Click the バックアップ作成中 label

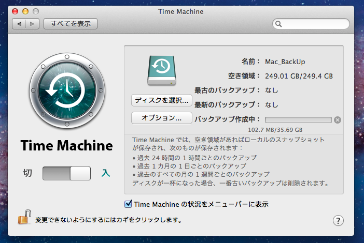pos(227,119)
